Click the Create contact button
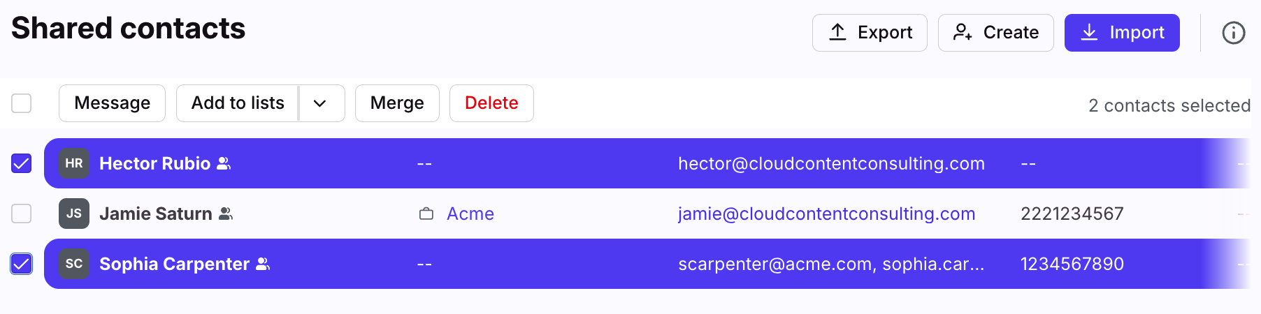This screenshot has width=1261, height=314. [x=995, y=33]
